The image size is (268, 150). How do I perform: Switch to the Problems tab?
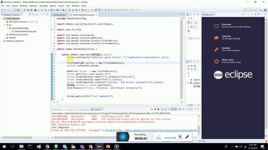click(x=58, y=110)
